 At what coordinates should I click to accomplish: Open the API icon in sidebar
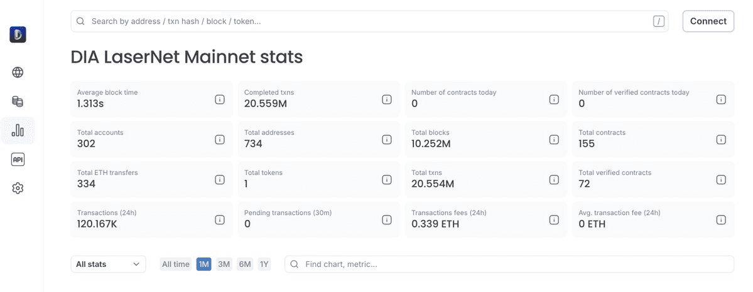pos(18,160)
